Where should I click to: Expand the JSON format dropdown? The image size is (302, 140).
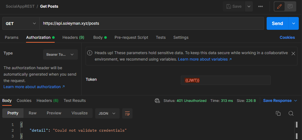click(x=107, y=113)
